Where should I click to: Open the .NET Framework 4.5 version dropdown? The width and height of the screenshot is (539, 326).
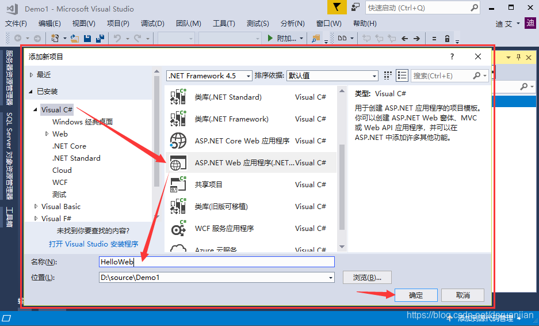pos(209,75)
